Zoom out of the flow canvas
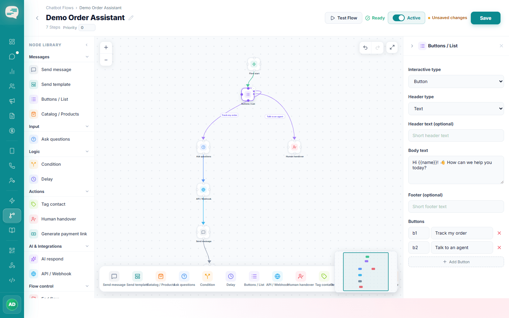 coord(106,60)
